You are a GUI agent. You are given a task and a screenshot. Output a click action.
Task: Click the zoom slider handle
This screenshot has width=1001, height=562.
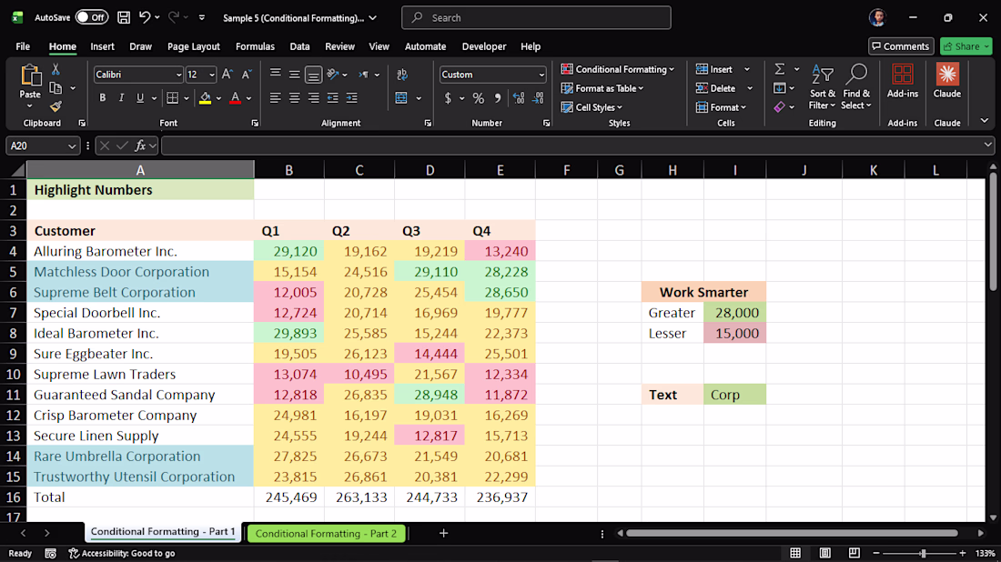(923, 553)
